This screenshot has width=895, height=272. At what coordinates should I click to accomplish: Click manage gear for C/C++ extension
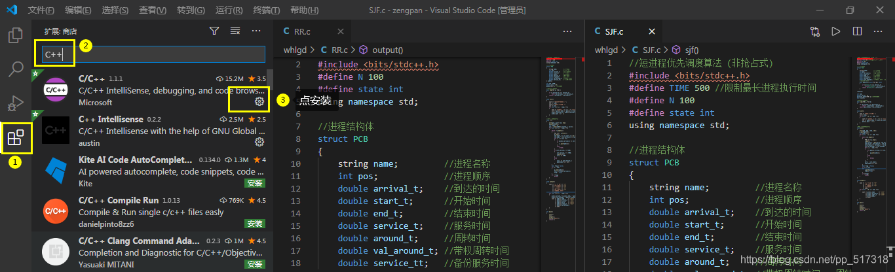coord(259,101)
